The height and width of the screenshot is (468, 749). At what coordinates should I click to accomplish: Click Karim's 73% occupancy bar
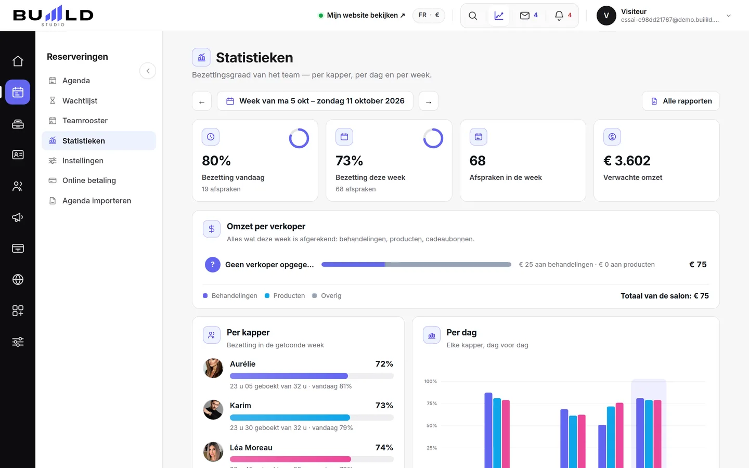coord(312,418)
